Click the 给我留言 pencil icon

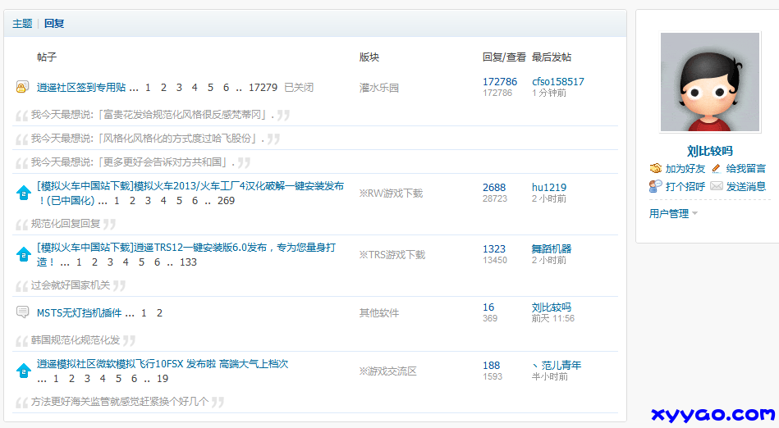click(716, 168)
